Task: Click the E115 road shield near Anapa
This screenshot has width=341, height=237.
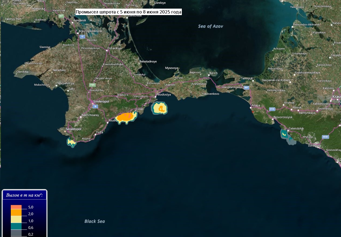Action: pyautogui.click(x=272, y=109)
